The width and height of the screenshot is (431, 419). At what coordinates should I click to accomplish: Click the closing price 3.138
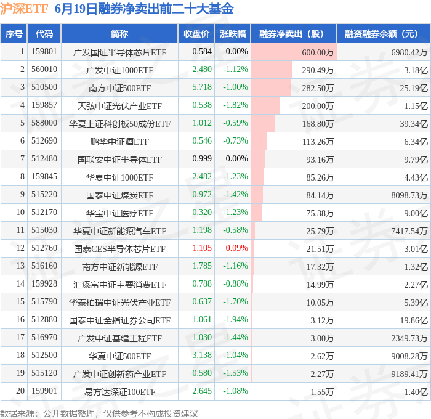click(x=202, y=356)
